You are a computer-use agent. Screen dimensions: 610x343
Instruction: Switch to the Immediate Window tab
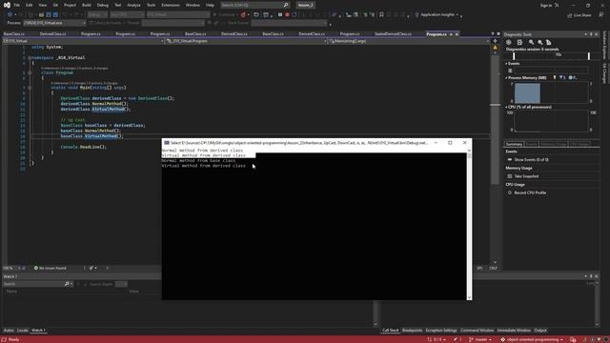[514, 331]
